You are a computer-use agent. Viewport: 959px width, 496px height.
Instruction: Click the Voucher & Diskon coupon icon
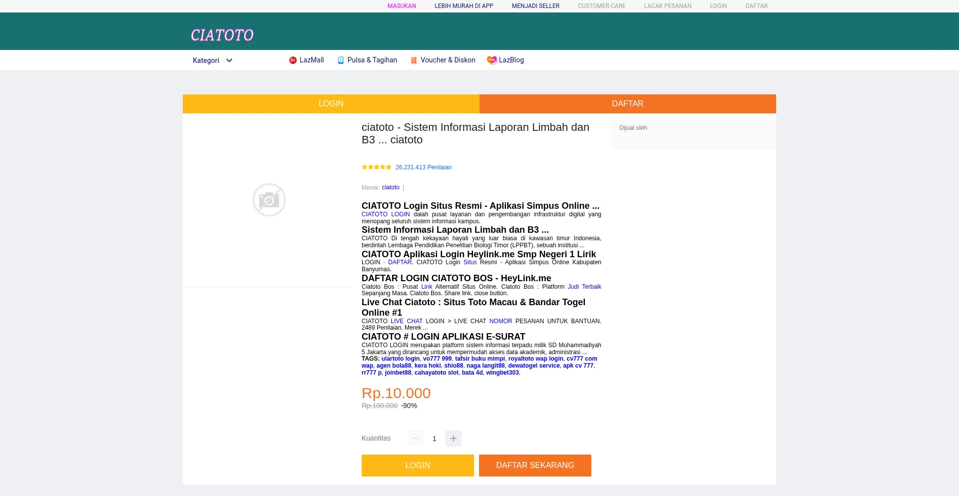(x=414, y=60)
